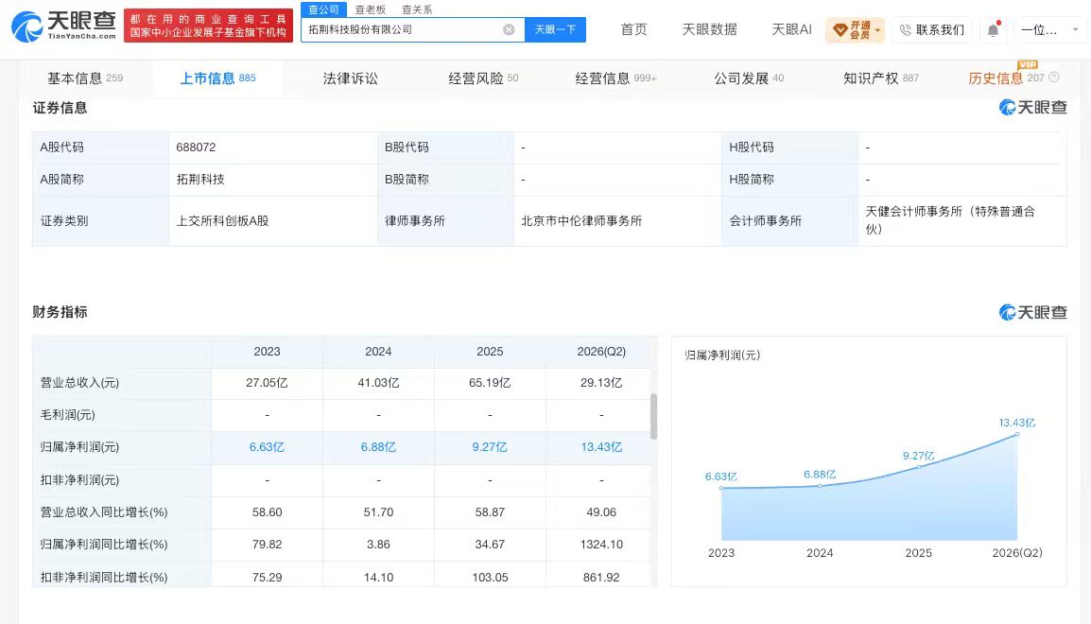Click the 2025 net profit 9.27亿

tap(490, 447)
